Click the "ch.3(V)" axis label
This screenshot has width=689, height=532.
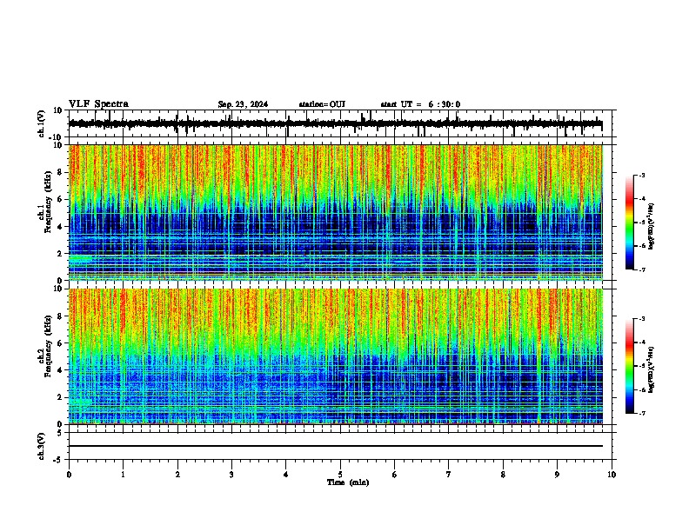(42, 447)
